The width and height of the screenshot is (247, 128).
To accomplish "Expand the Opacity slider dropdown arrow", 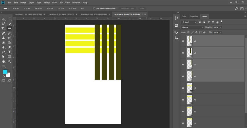I will point(221,27).
